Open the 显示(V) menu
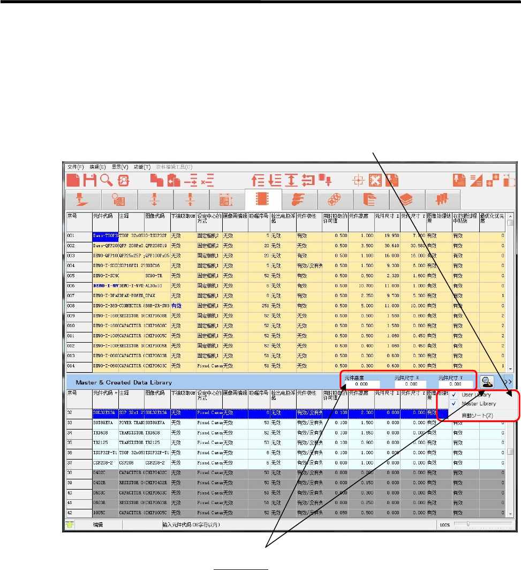Screen dimensions: 521x570 click(120, 167)
